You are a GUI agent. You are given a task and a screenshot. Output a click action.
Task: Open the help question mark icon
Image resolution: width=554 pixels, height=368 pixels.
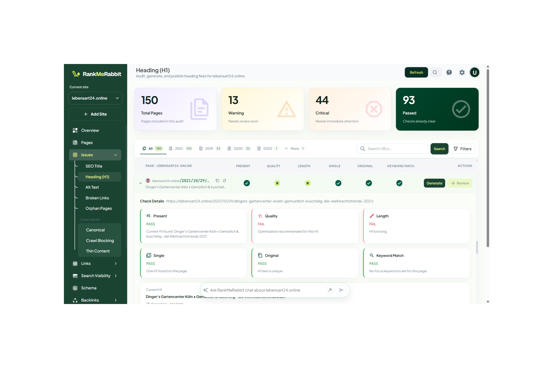point(449,72)
